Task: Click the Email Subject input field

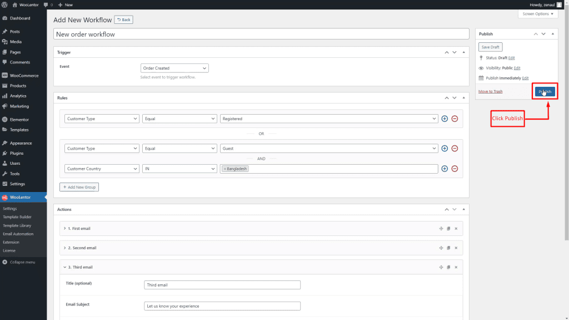Action: coord(222,306)
